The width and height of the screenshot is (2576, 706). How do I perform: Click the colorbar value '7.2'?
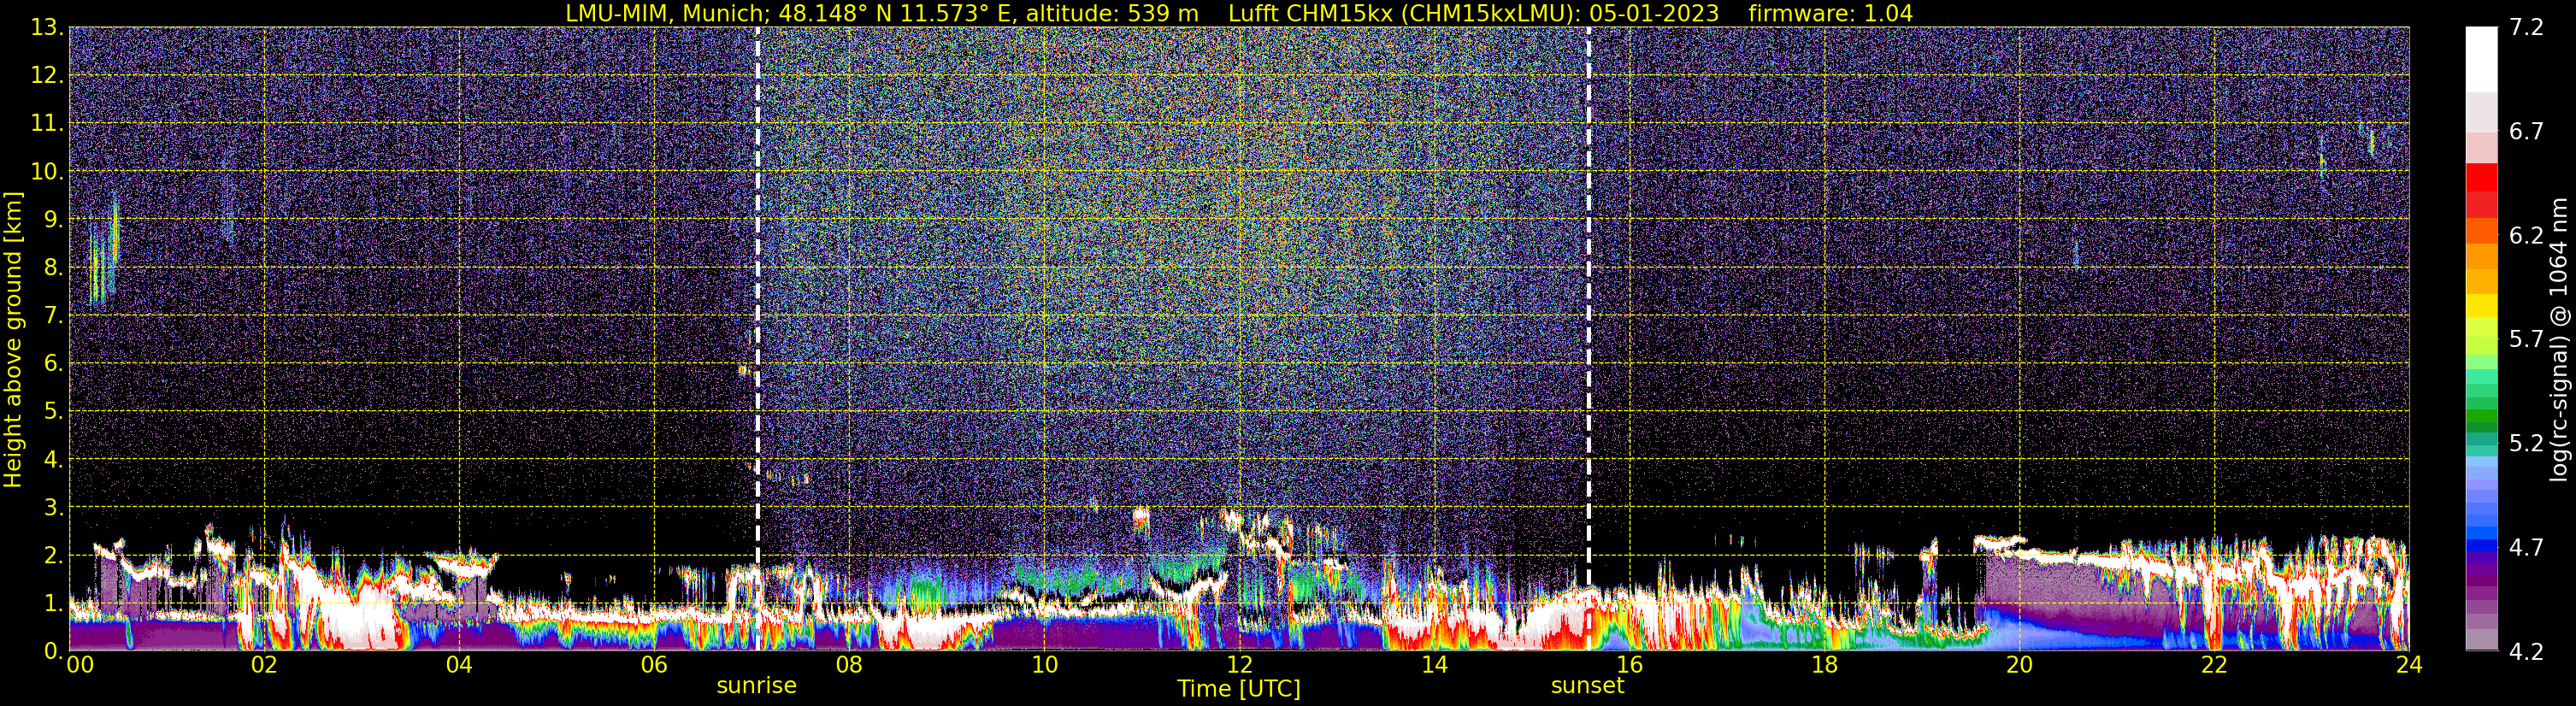point(2526,28)
